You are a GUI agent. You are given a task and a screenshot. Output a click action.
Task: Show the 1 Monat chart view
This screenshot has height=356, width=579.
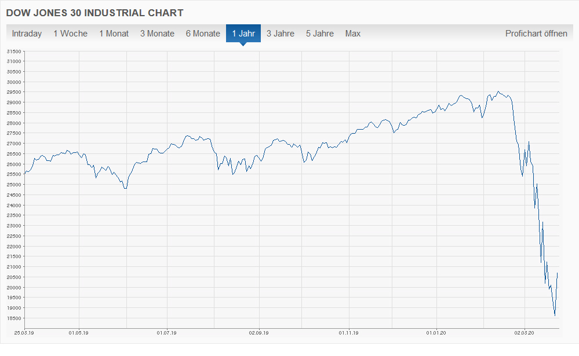click(x=114, y=34)
